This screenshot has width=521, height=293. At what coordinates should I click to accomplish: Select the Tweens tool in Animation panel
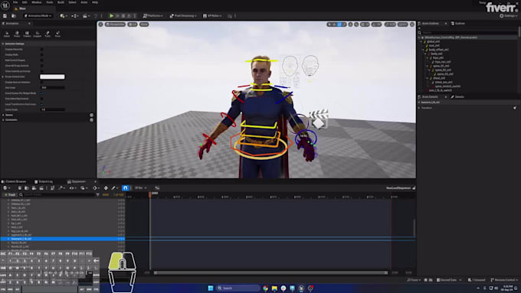point(27,34)
